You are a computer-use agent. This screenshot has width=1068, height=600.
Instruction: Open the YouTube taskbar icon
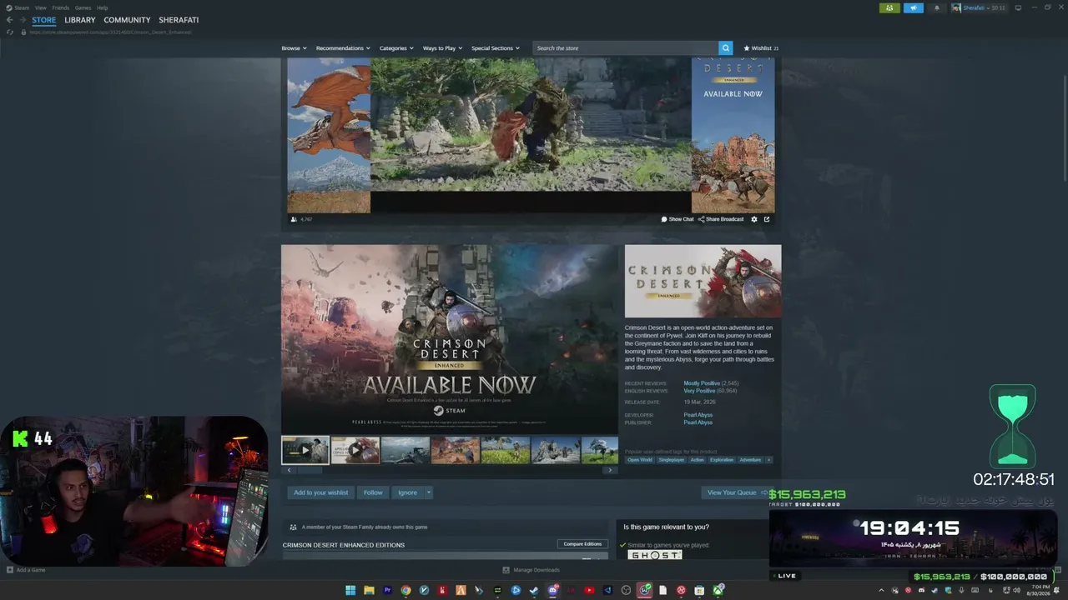coord(589,591)
